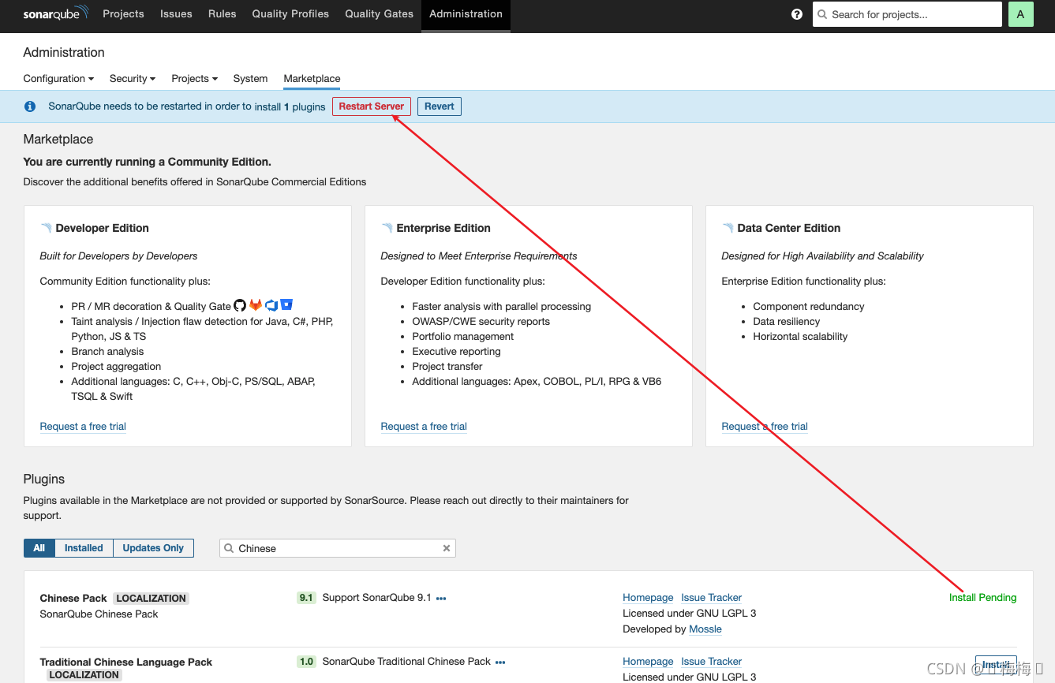The image size is (1055, 683).
Task: Click the GitLab icon in Developer Edition
Action: (256, 305)
